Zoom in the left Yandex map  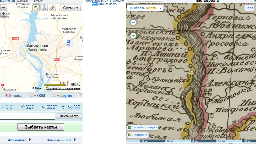(x=3, y=14)
